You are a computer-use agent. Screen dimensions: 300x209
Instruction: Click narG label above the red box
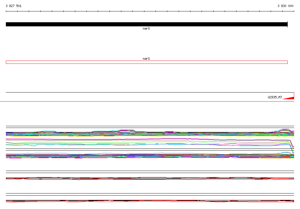146,59
